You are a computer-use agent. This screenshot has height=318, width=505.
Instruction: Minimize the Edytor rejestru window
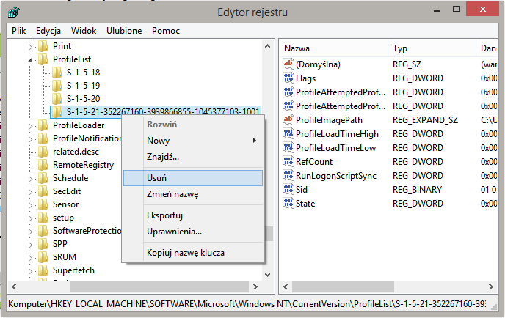[x=437, y=10]
